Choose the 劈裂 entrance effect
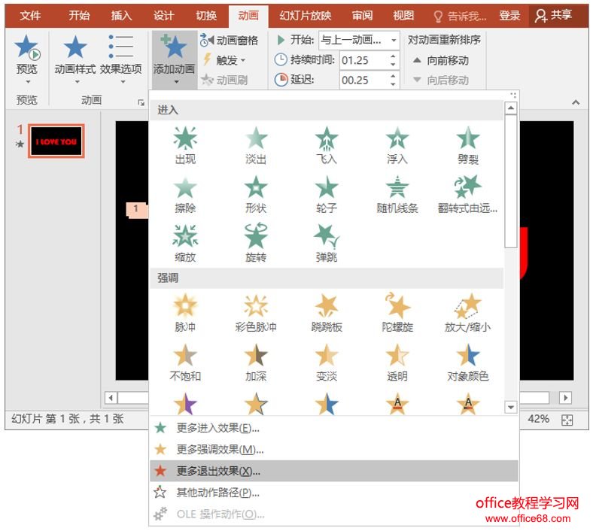593x531 pixels. click(467, 144)
